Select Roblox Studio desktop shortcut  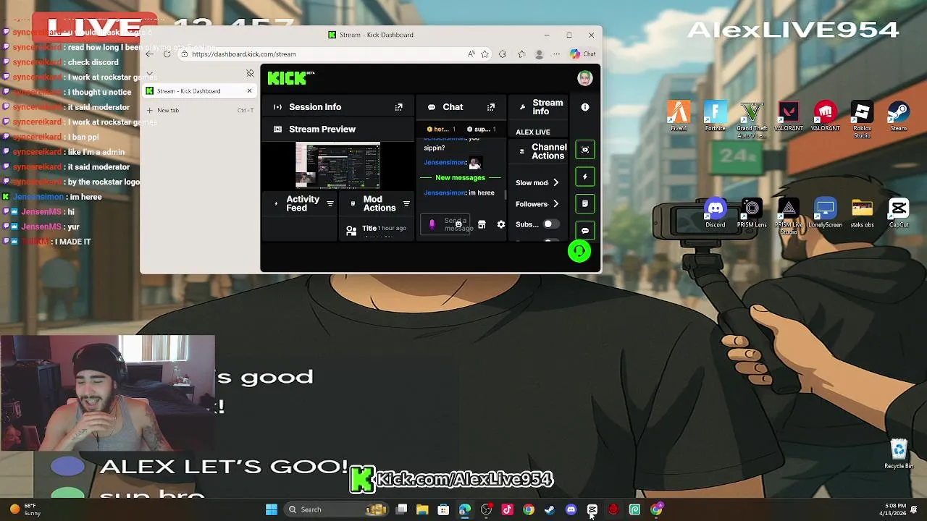coord(862,119)
